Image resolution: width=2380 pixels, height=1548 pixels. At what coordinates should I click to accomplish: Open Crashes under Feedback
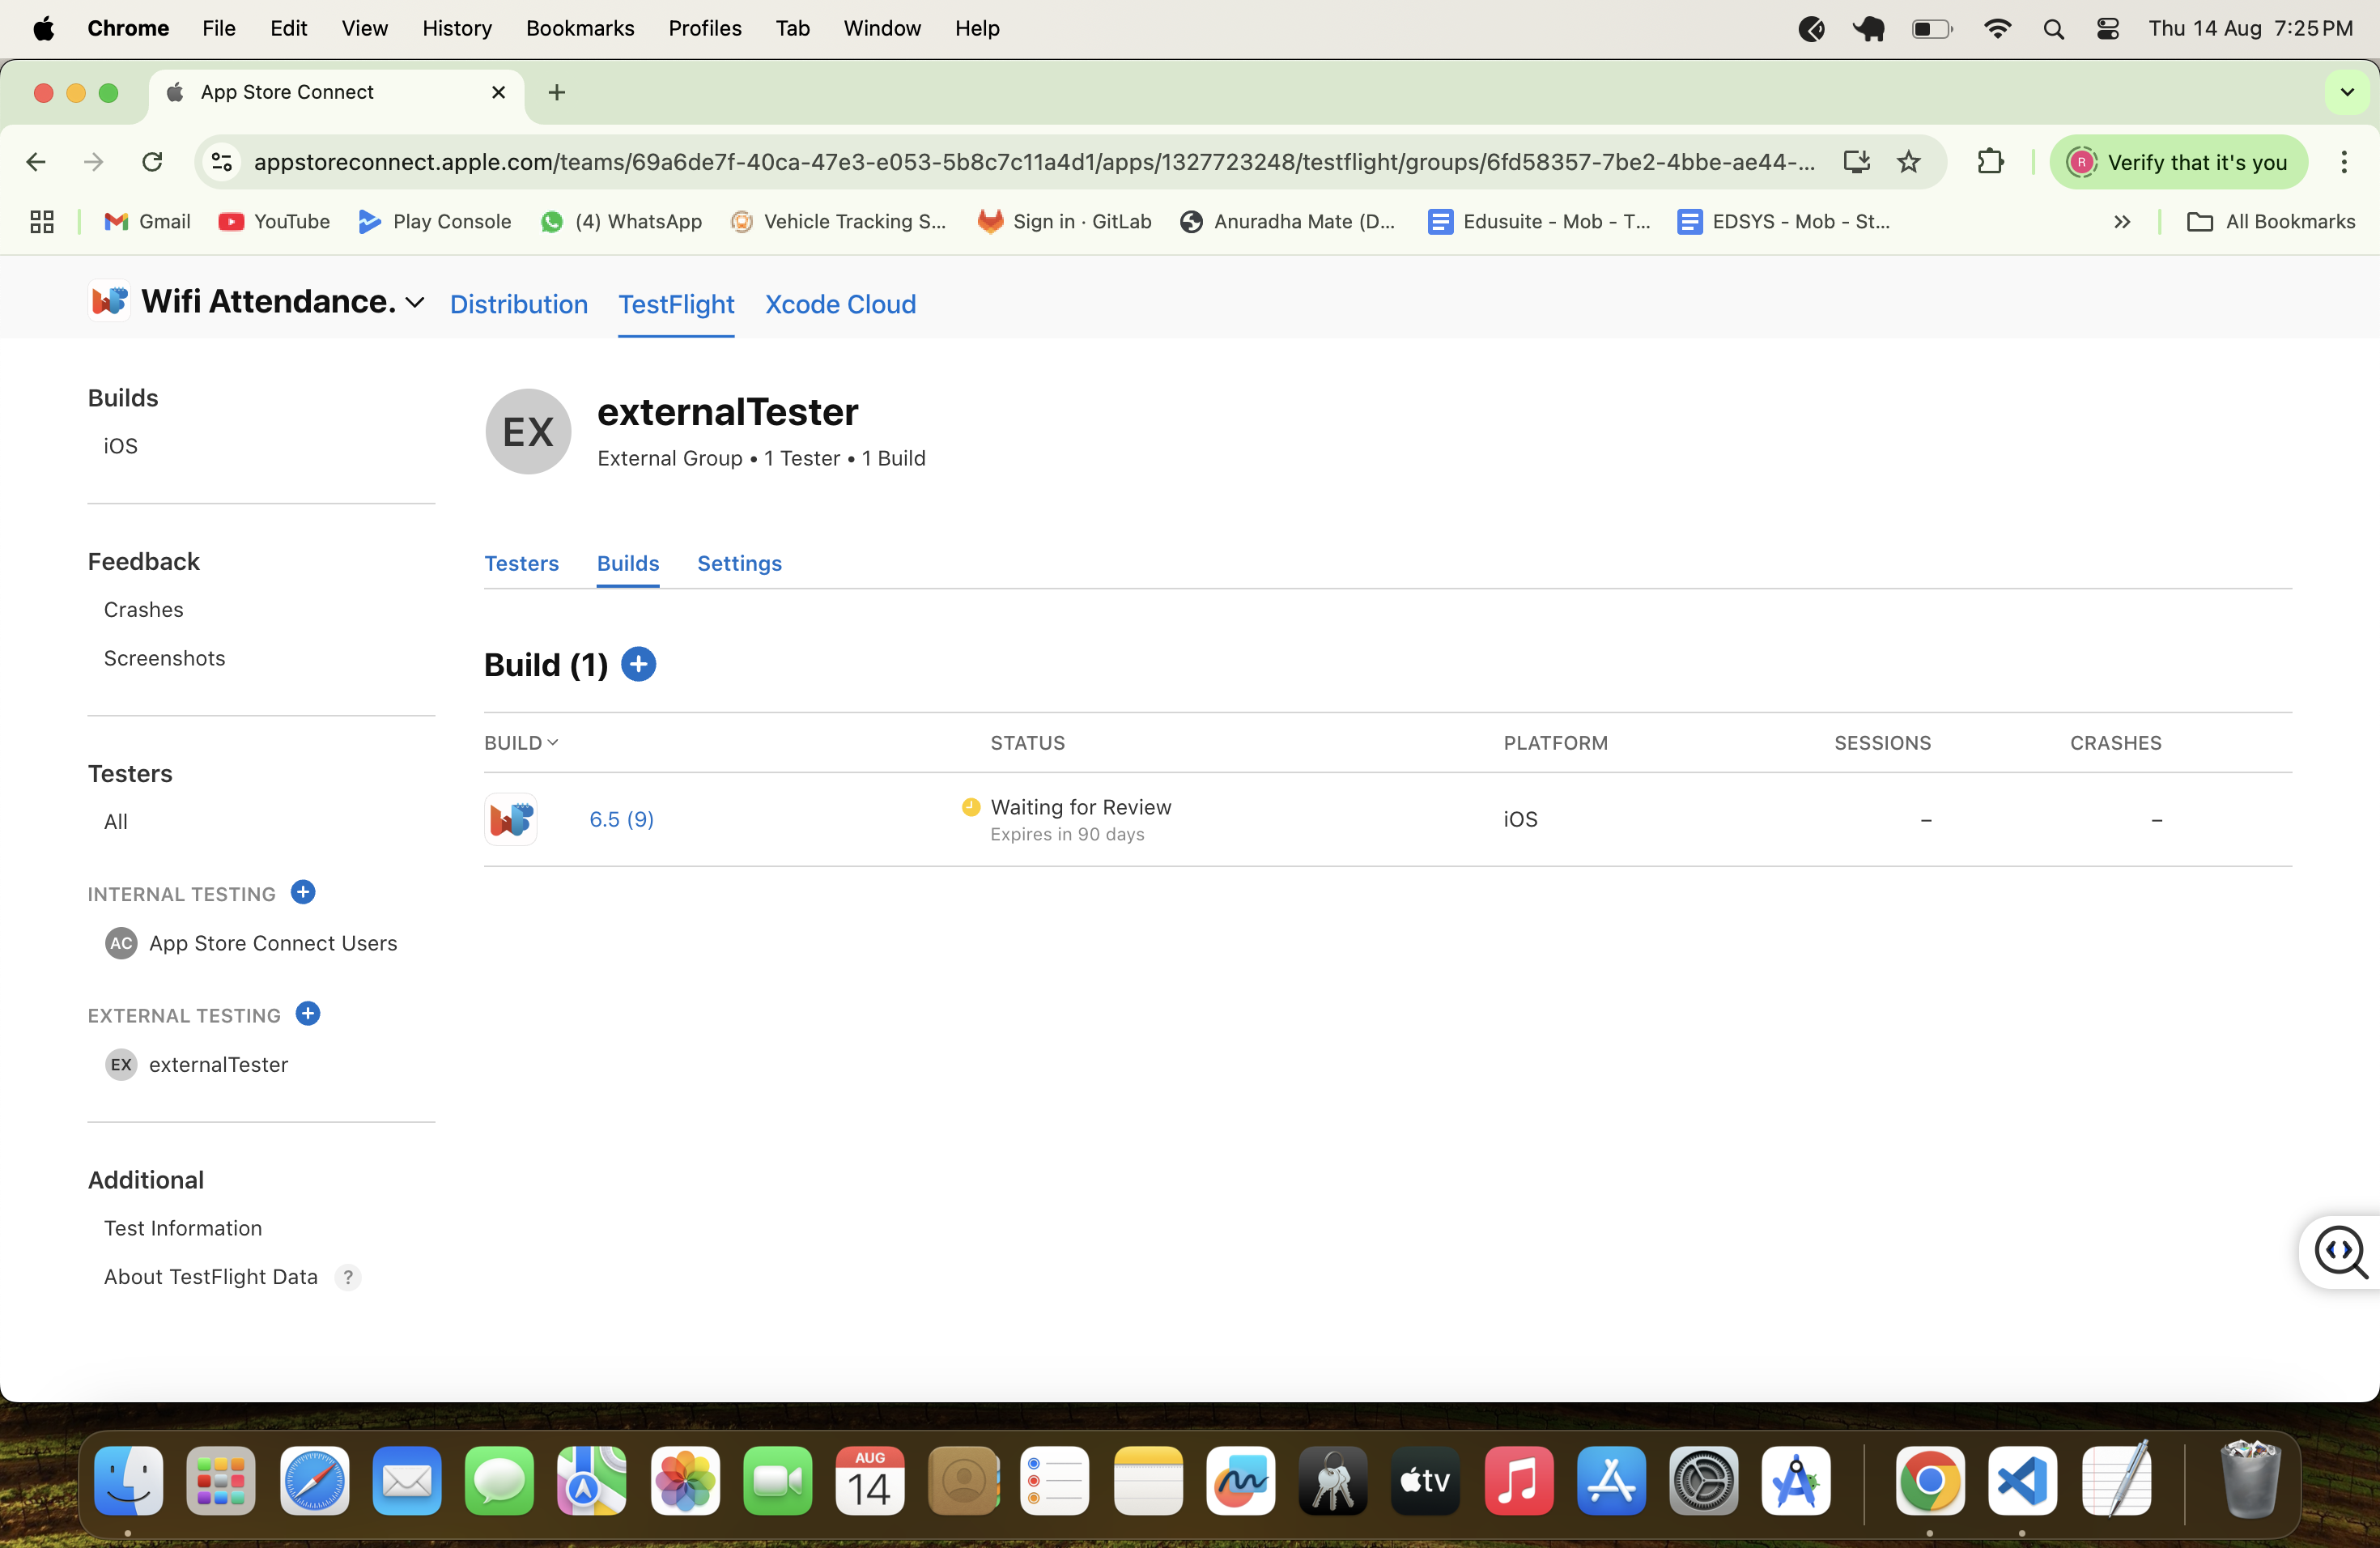143,610
